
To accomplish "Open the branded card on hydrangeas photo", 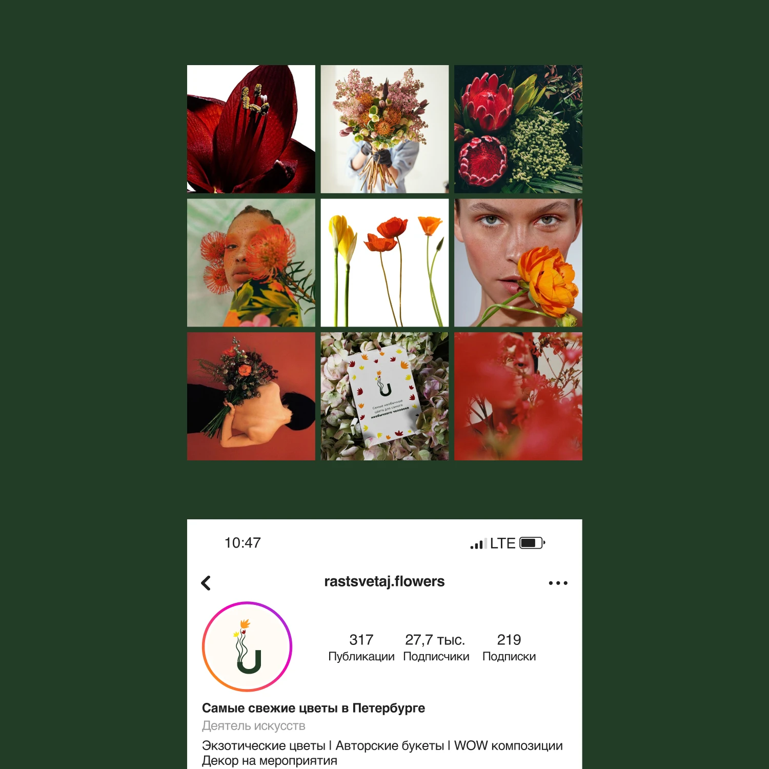I will tap(385, 396).
